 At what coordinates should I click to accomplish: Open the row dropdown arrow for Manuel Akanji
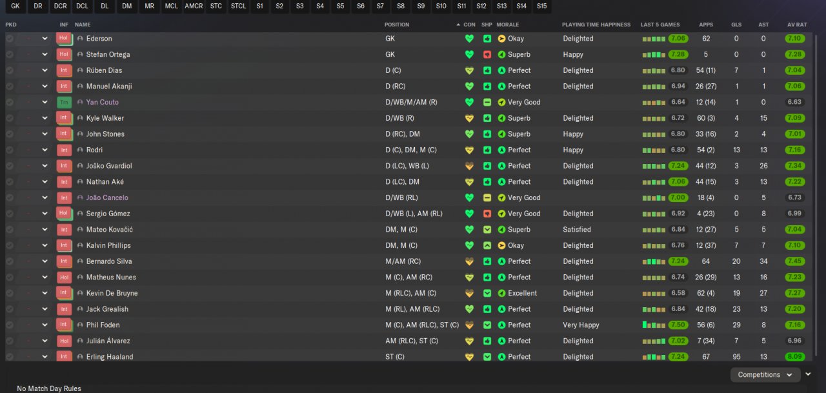tap(45, 86)
